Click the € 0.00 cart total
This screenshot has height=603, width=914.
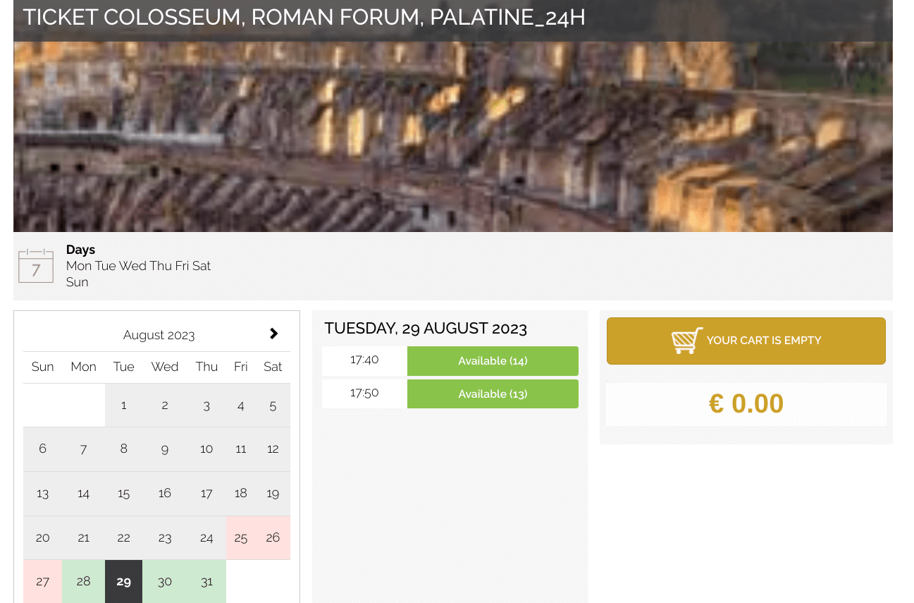click(x=746, y=403)
